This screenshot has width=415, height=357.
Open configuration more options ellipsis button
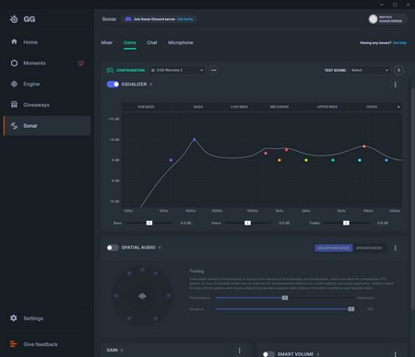[214, 70]
